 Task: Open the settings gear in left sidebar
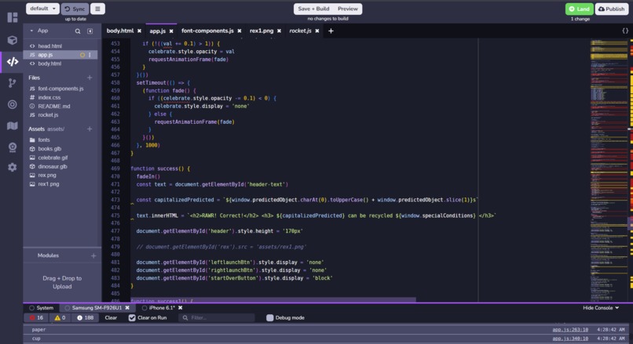tap(12, 167)
